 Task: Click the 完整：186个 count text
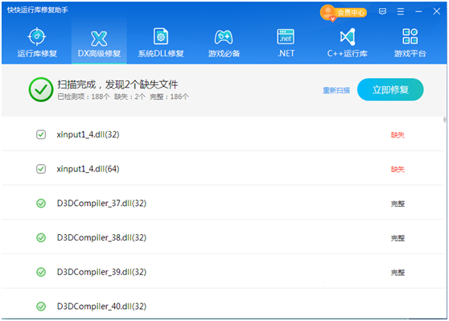[x=169, y=97]
